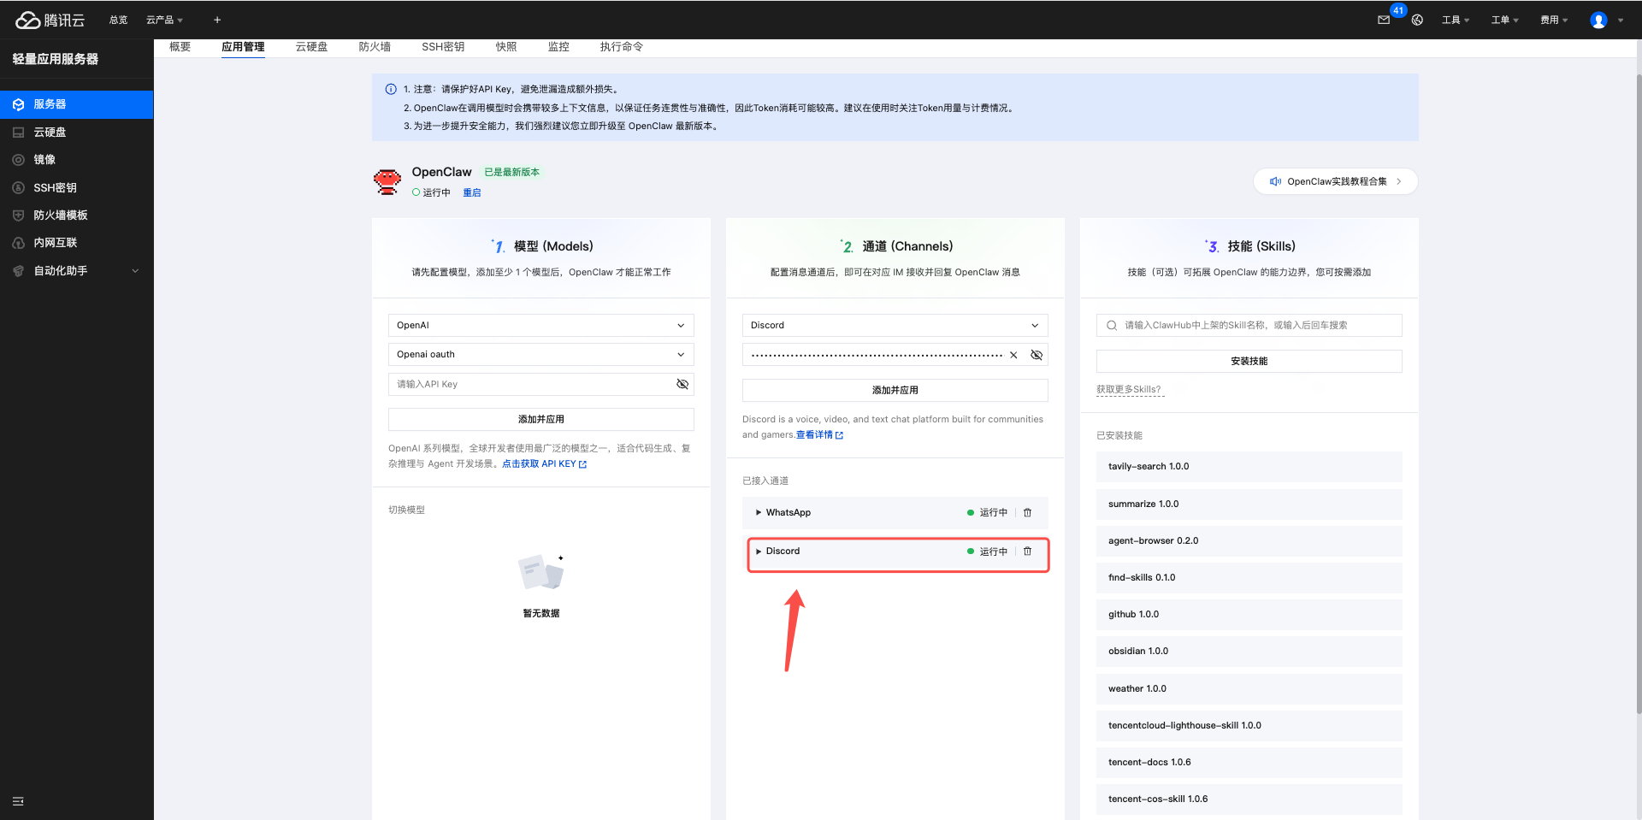
Task: Open the OpenAI model provider dropdown
Action: point(540,326)
